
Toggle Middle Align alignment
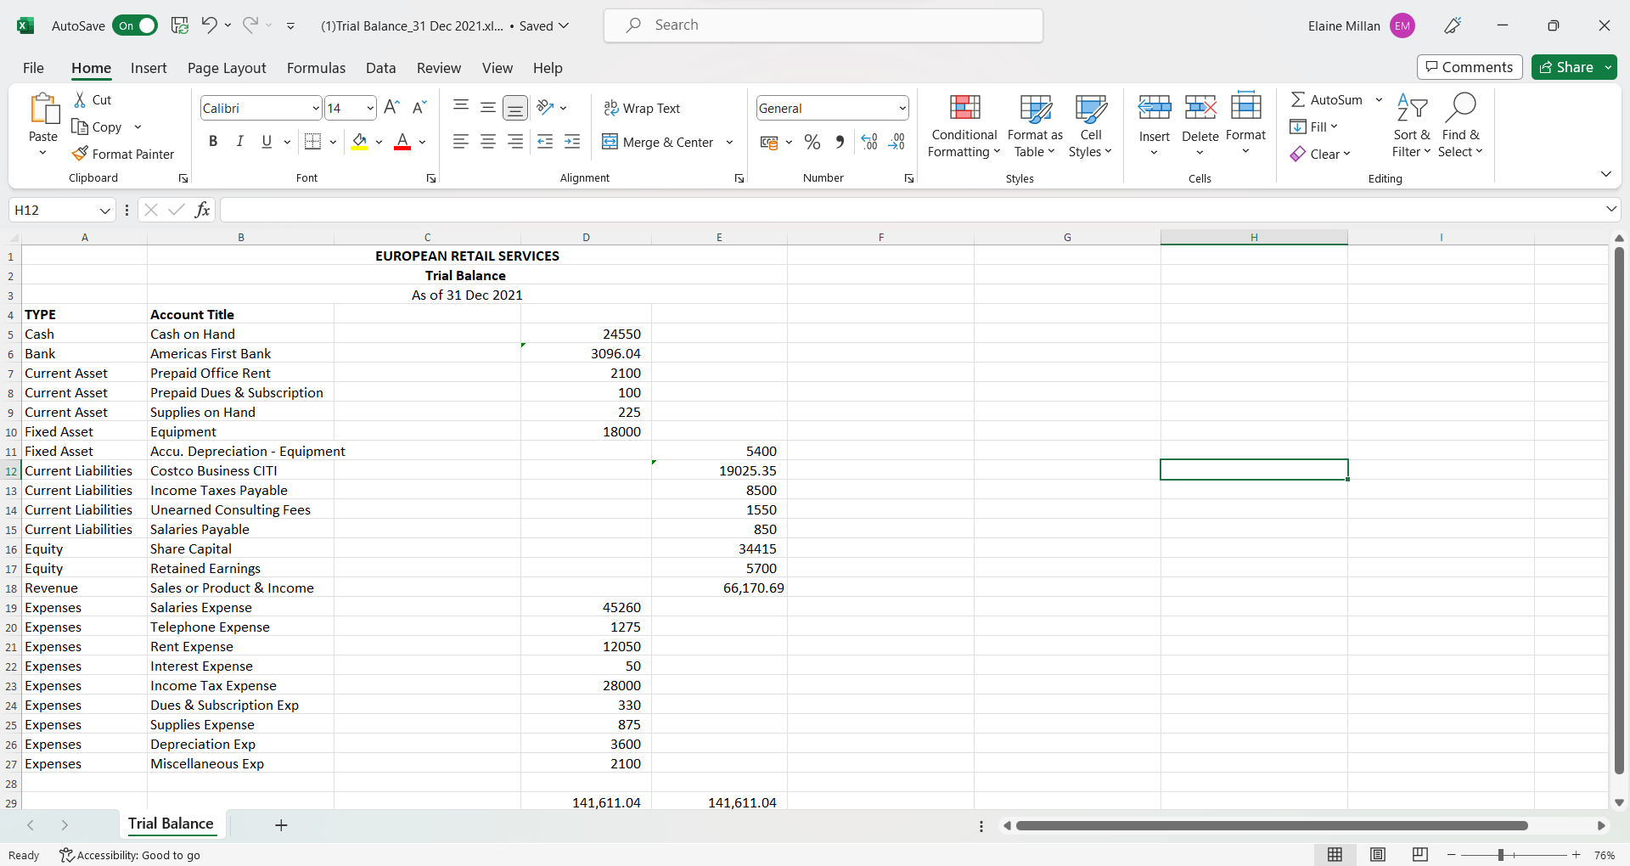click(x=488, y=107)
